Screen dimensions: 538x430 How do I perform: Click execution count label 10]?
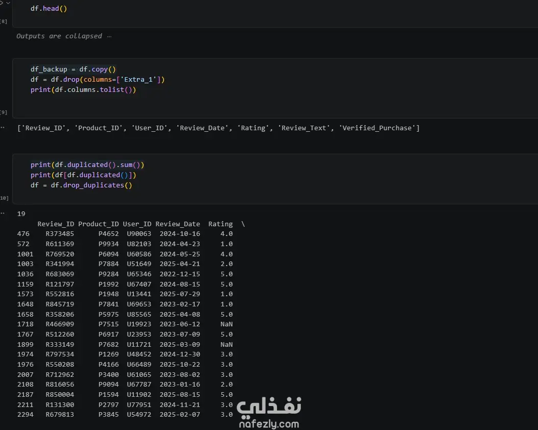(x=4, y=198)
